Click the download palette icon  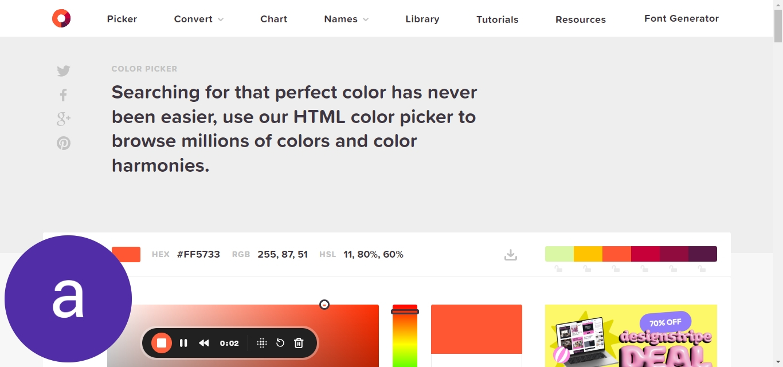tap(511, 255)
